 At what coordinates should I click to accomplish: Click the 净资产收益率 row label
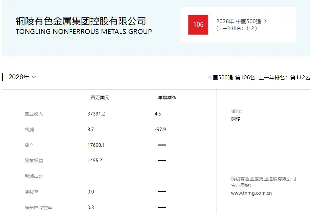(39, 207)
